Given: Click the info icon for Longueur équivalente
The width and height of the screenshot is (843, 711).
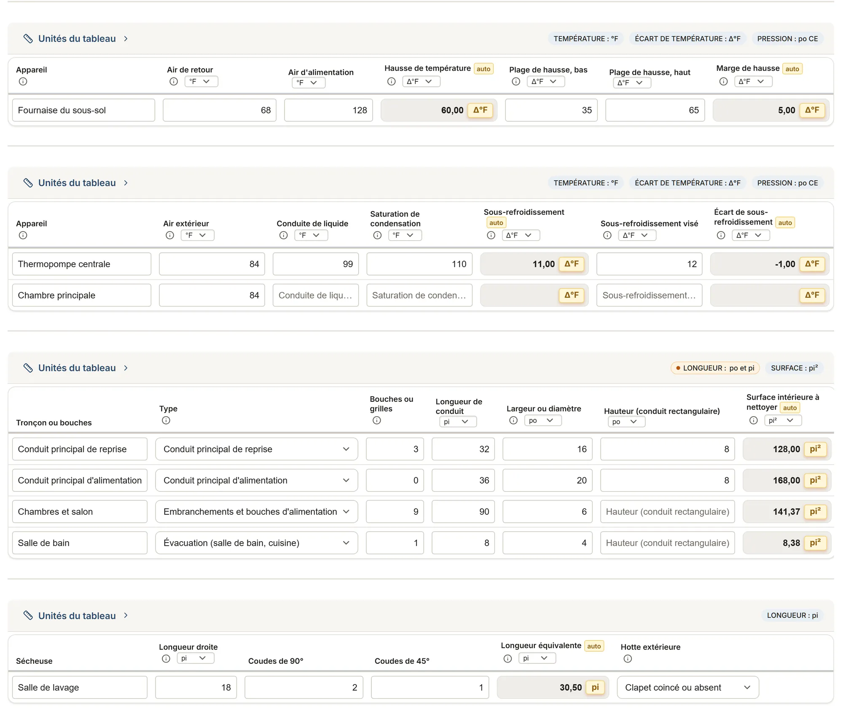Looking at the screenshot, I should (508, 659).
